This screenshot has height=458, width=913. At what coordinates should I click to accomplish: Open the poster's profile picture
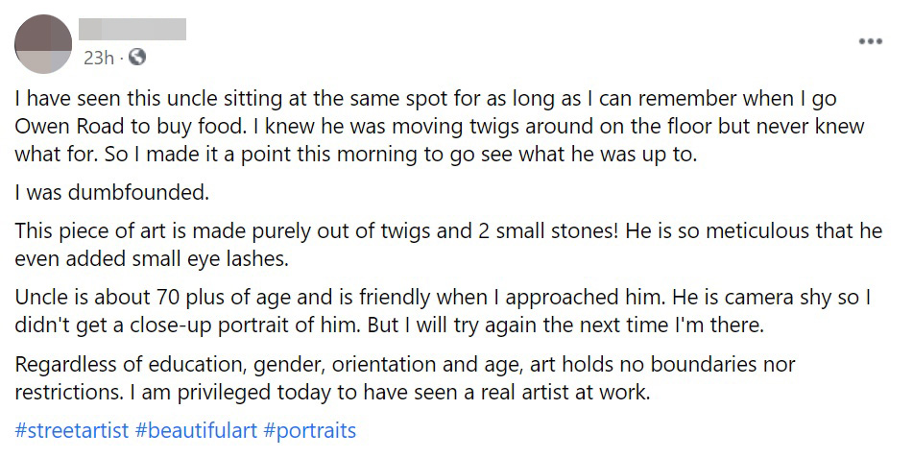(43, 43)
